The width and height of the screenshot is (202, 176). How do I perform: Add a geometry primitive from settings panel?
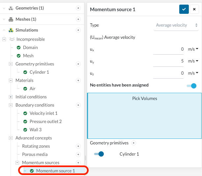tap(133, 143)
